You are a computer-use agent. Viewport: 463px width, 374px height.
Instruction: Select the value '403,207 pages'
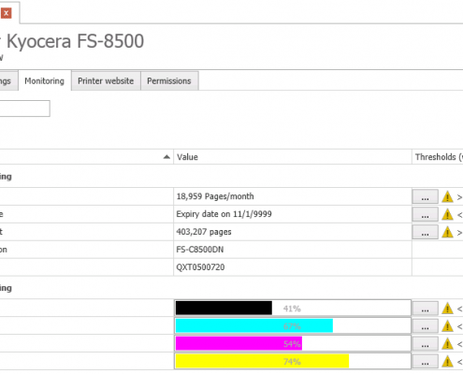point(204,232)
